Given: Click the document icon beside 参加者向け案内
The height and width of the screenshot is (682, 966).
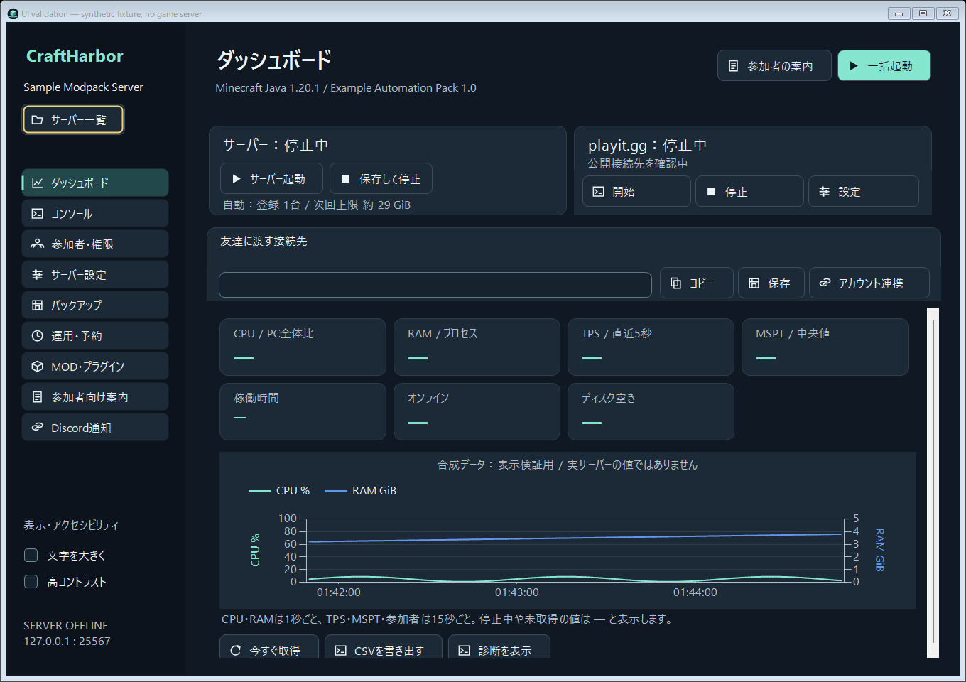Looking at the screenshot, I should [38, 397].
